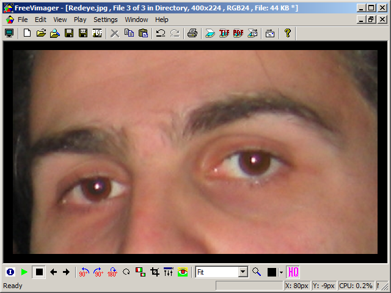This screenshot has width=391, height=293.
Task: Click the black background color swatch
Action: [x=272, y=272]
